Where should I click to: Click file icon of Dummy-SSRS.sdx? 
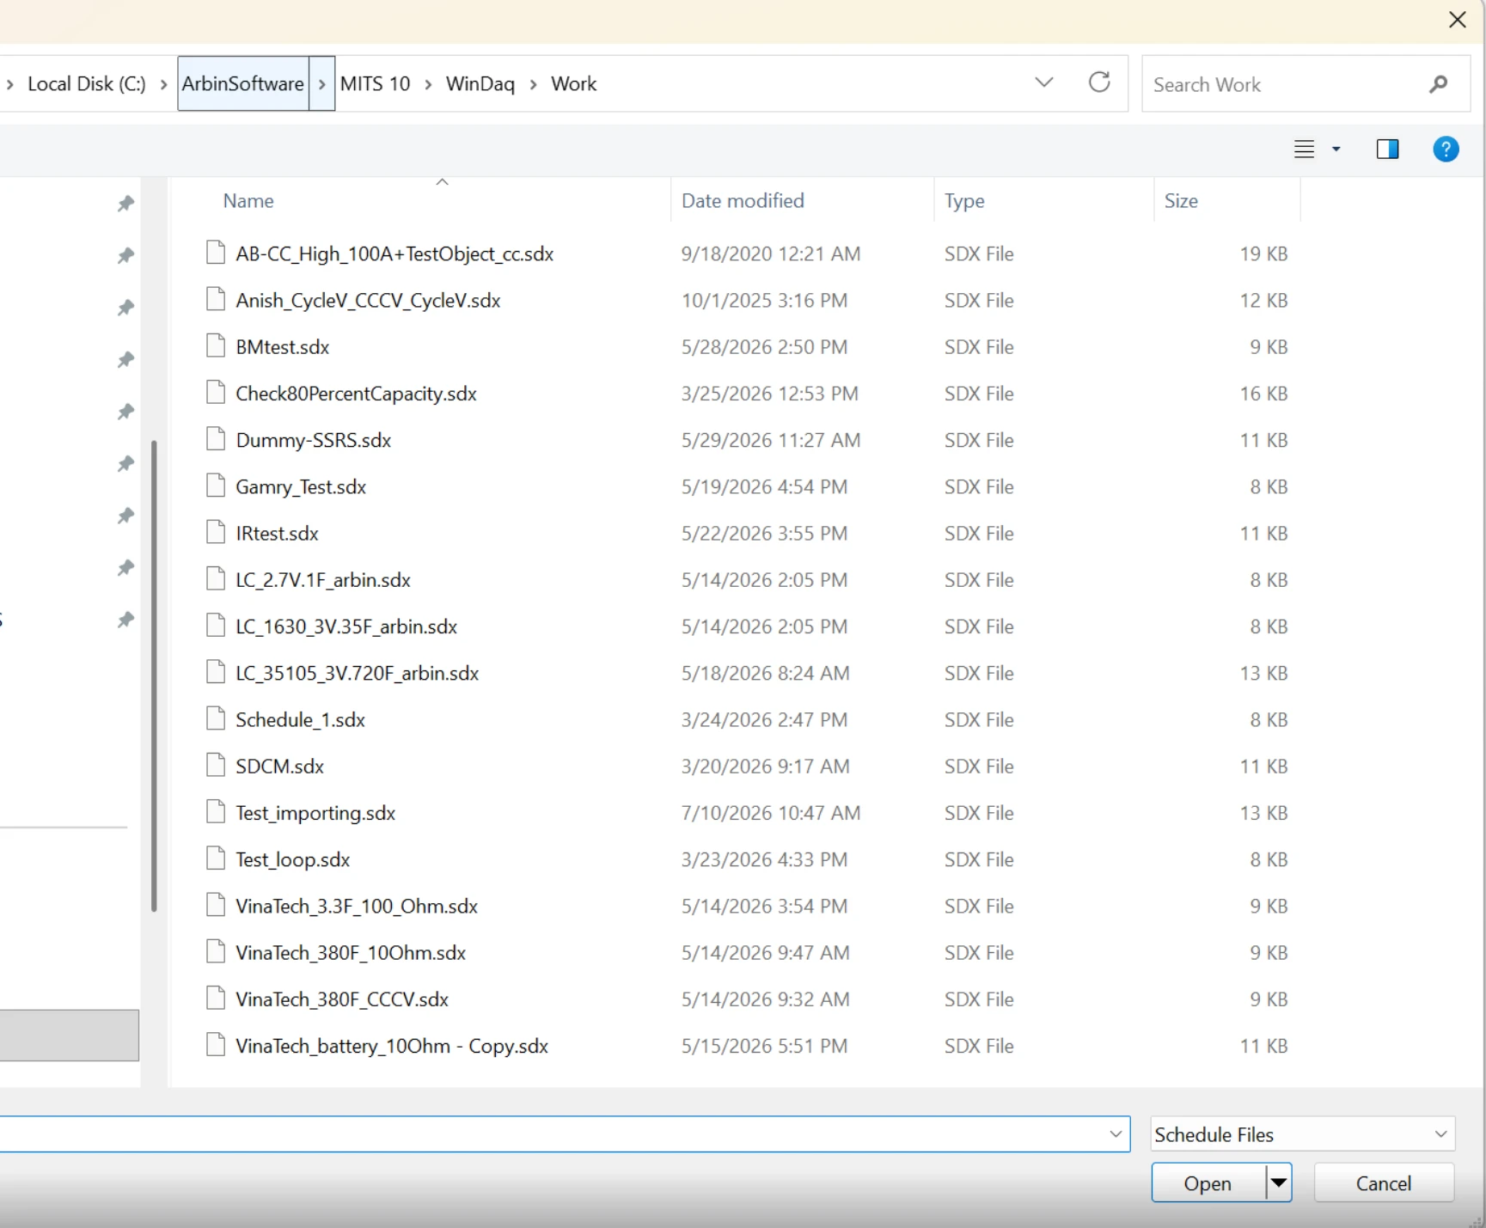[x=216, y=440]
